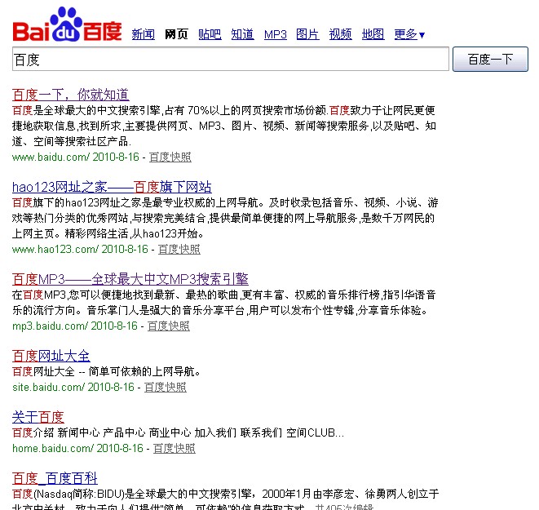
Task: Open 百度快照 for home.baidu.com
Action: pos(175,449)
